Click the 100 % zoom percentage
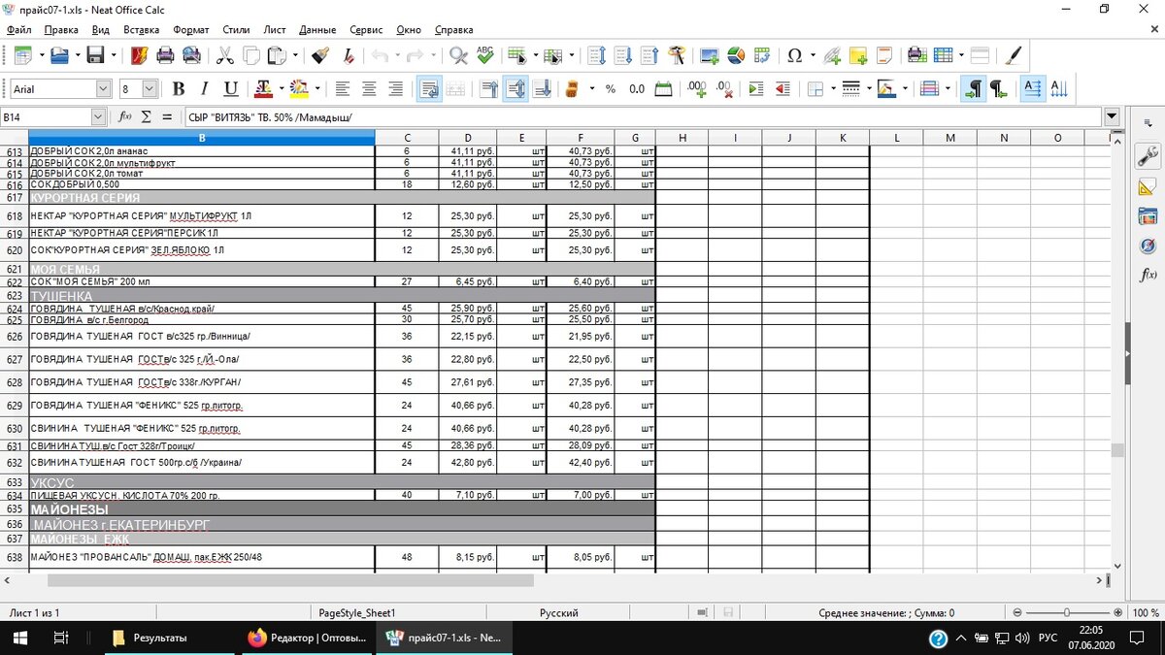Screen dimensions: 1165x655 click(1146, 613)
